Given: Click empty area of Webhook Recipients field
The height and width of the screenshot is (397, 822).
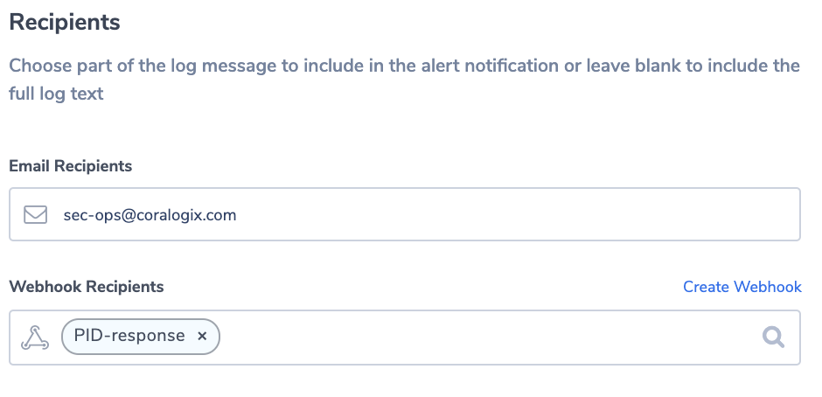Looking at the screenshot, I should [x=488, y=338].
